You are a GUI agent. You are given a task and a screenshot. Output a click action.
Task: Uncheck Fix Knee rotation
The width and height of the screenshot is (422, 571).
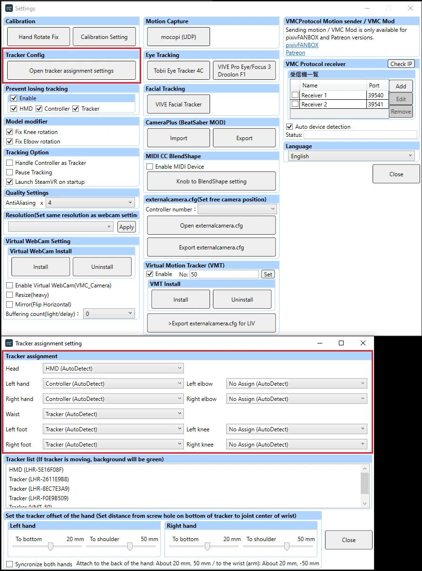pyautogui.click(x=10, y=132)
